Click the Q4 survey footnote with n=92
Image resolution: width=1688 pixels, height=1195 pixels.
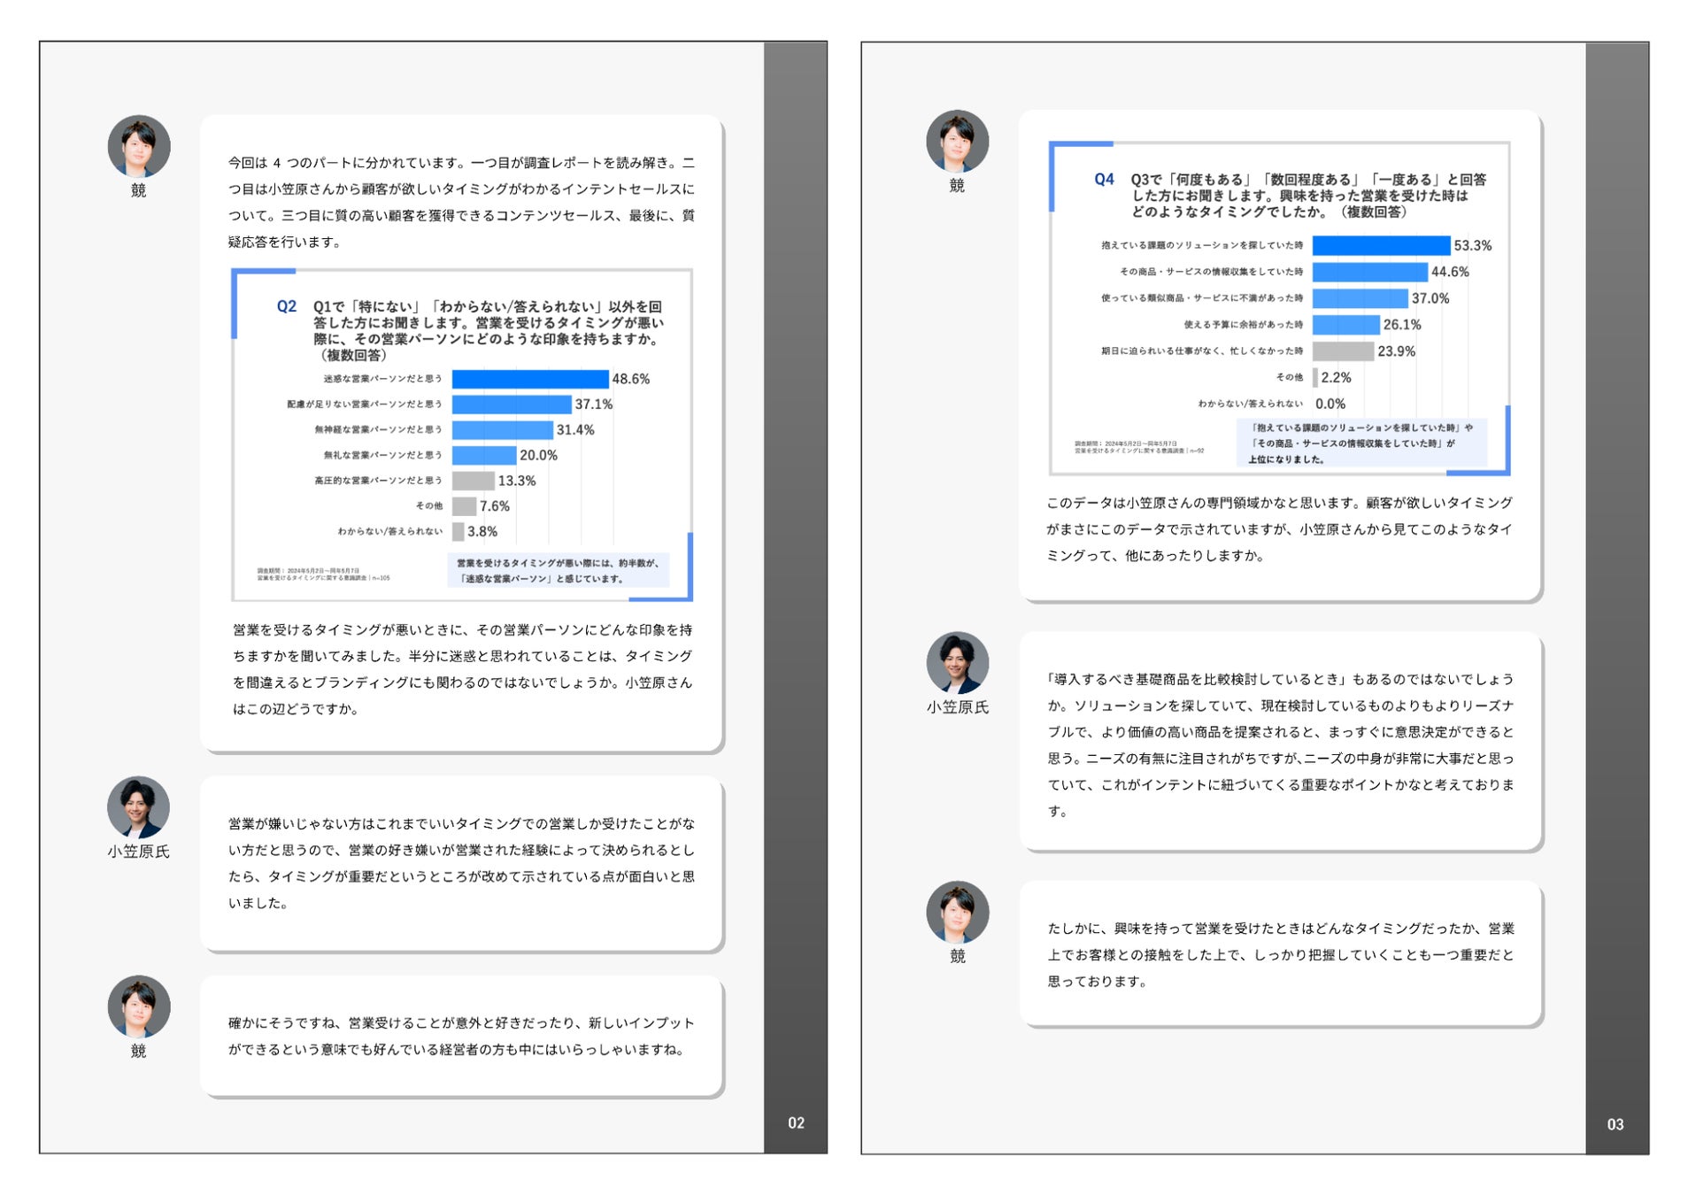point(1139,447)
